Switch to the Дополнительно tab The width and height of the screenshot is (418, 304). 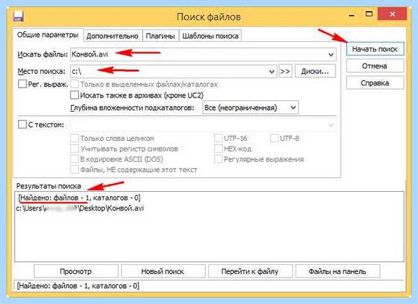[x=112, y=36]
